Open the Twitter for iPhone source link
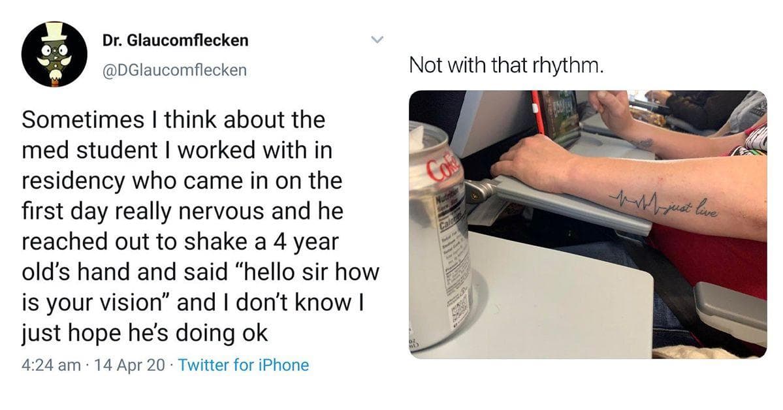This screenshot has height=410, width=783. [x=243, y=365]
